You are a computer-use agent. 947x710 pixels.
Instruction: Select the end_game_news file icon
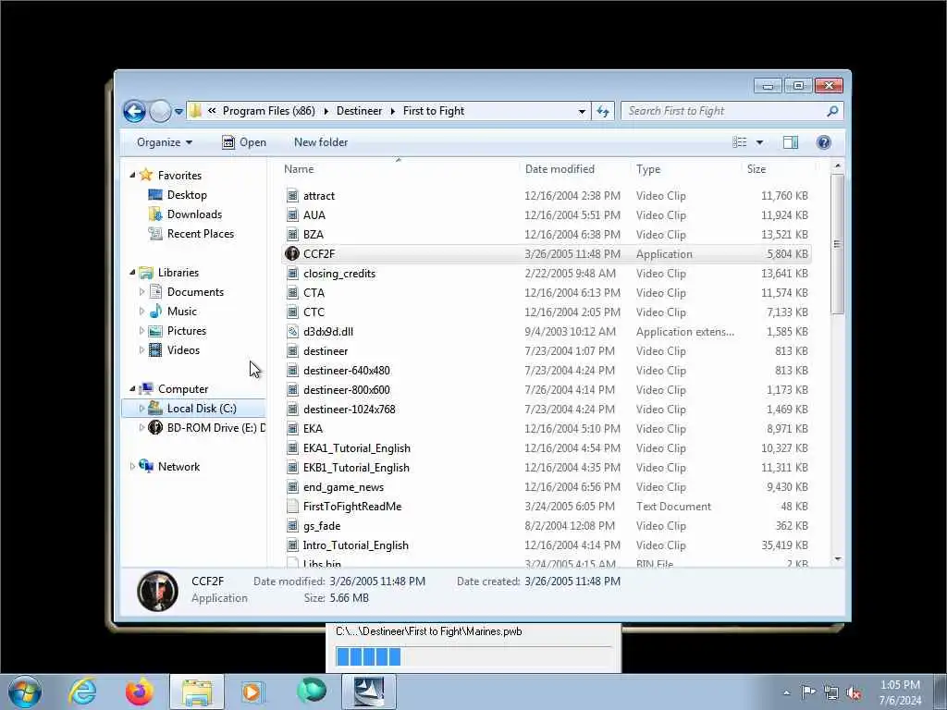point(292,486)
